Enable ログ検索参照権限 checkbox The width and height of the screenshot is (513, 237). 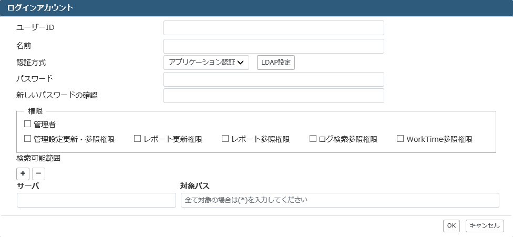[313, 139]
